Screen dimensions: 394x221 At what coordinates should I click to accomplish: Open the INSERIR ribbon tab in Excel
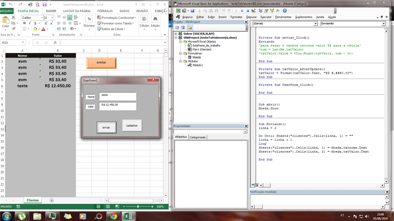[x=51, y=11]
